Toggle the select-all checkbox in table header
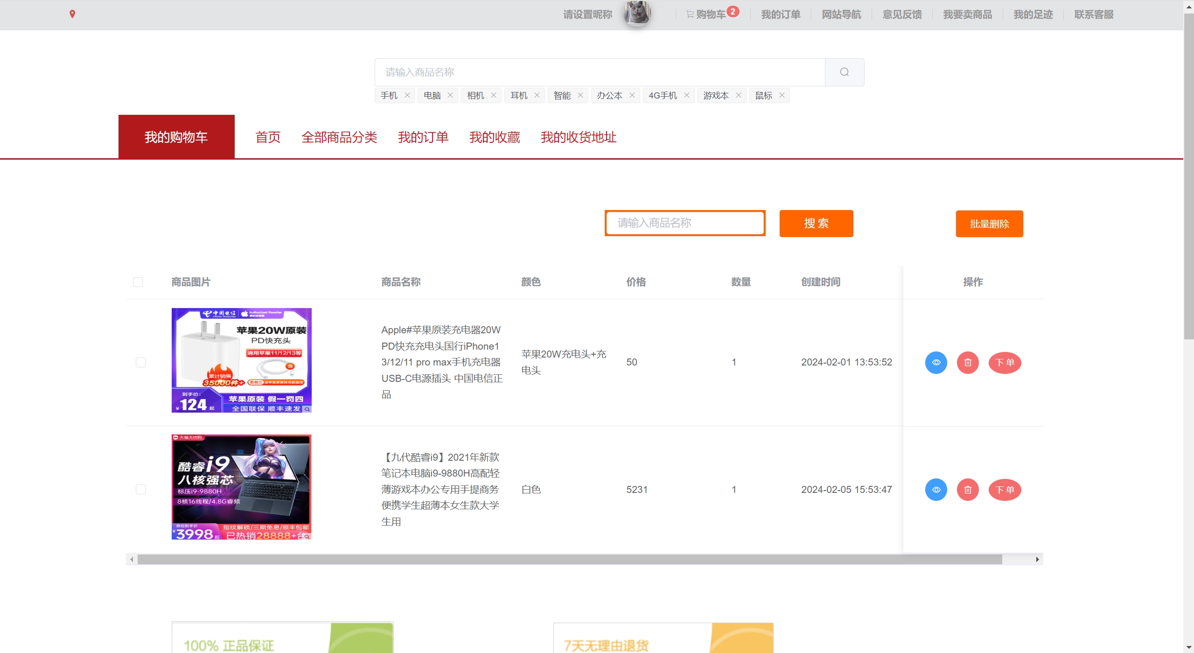The height and width of the screenshot is (653, 1194). [138, 282]
